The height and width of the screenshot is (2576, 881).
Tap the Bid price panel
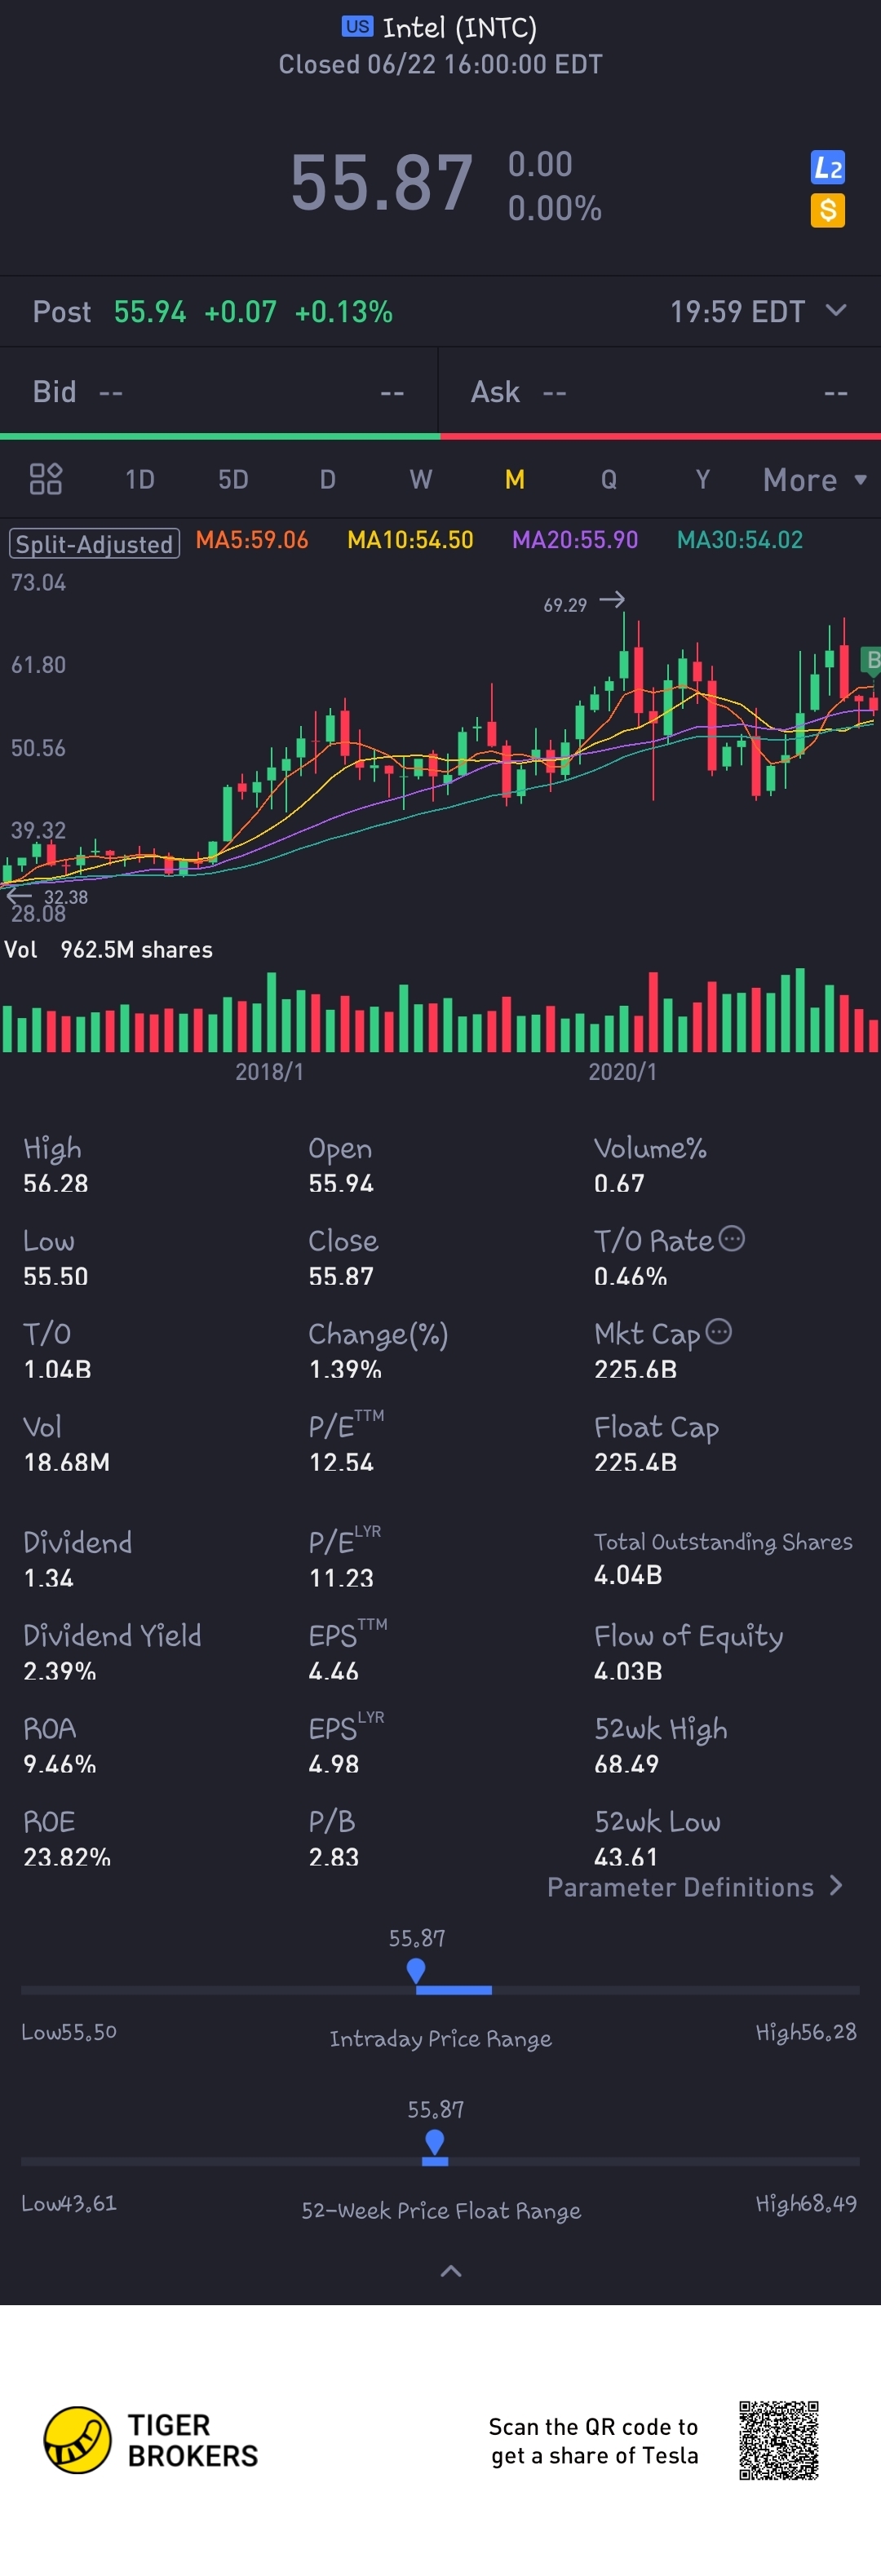(x=219, y=392)
